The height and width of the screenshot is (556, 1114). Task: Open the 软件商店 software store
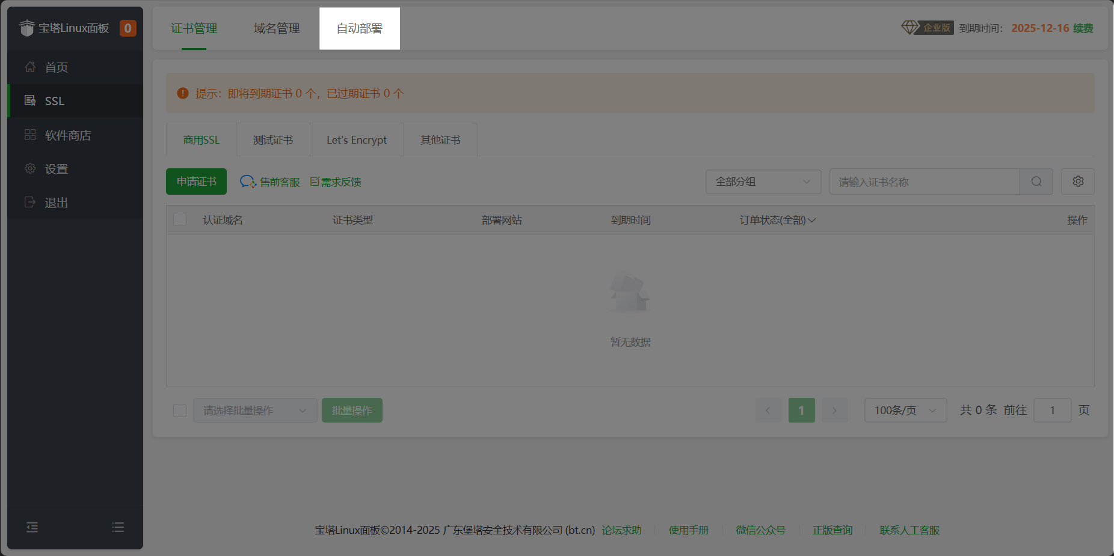click(x=67, y=135)
